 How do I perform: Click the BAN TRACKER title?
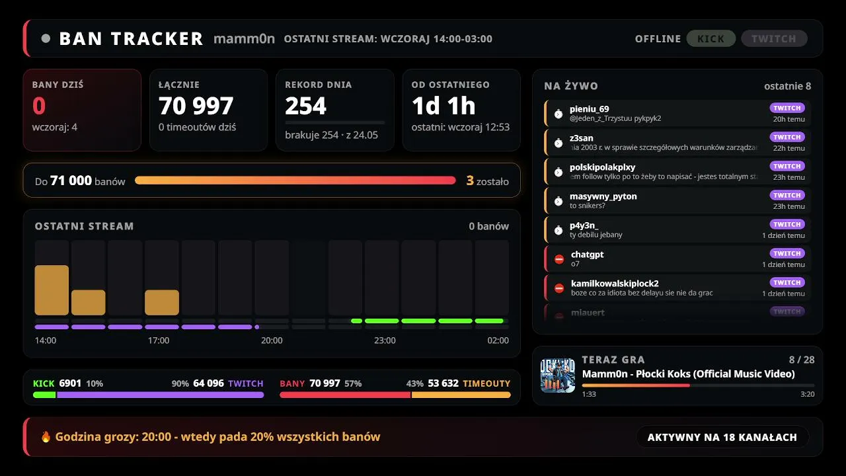point(131,38)
